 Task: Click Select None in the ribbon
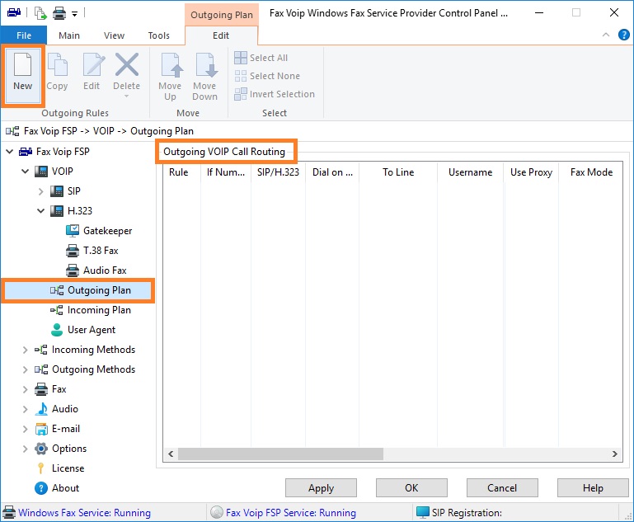click(x=267, y=76)
